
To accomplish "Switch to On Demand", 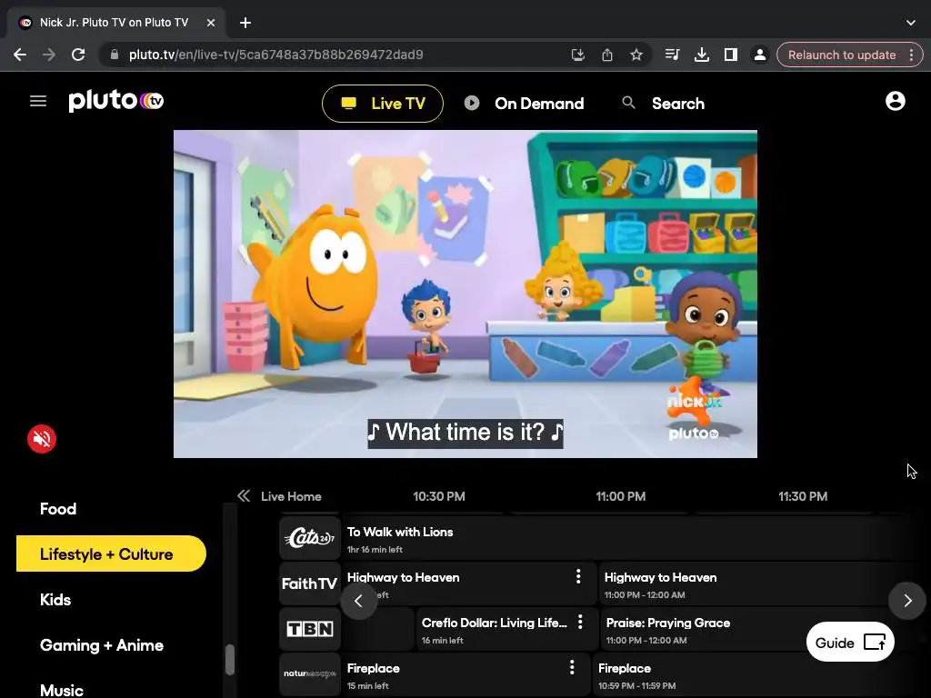I will point(525,104).
